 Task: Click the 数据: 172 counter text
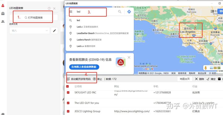click(x=111, y=79)
